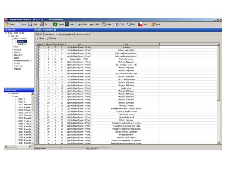Collapse the Linkova karta 1 tree node

pos(12,39)
